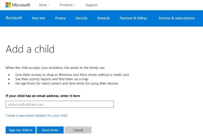The image size is (203, 136).
Task: Click the Send invite button
Action: pyautogui.click(x=50, y=130)
